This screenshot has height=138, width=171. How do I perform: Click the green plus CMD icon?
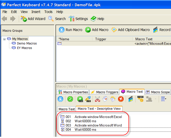click(80, 99)
